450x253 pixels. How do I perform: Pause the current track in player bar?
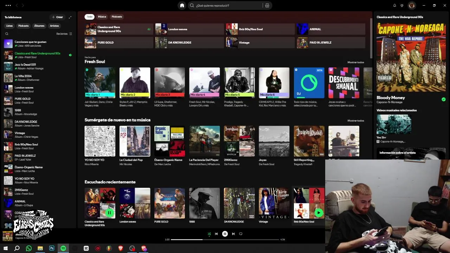[225, 234]
